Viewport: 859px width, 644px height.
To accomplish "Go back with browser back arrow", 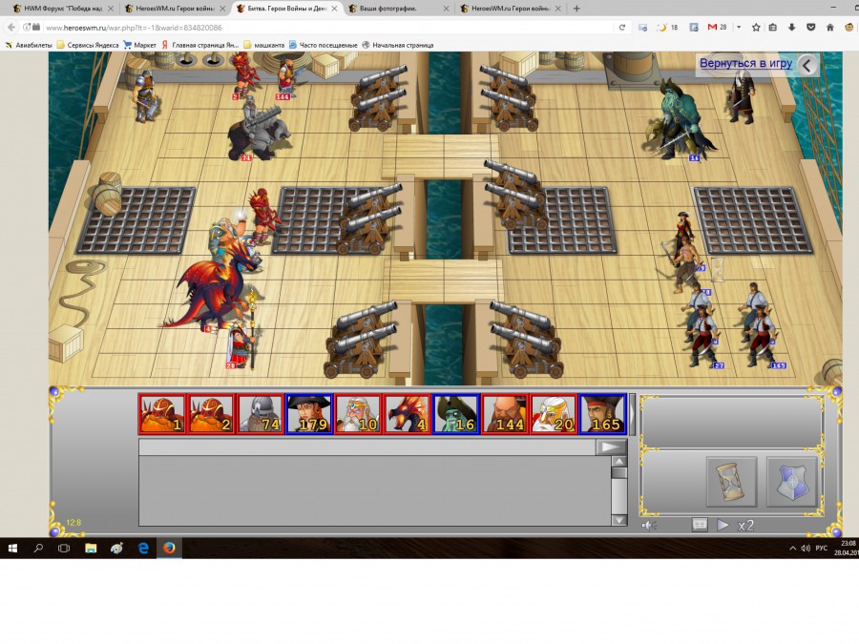I will pyautogui.click(x=10, y=28).
